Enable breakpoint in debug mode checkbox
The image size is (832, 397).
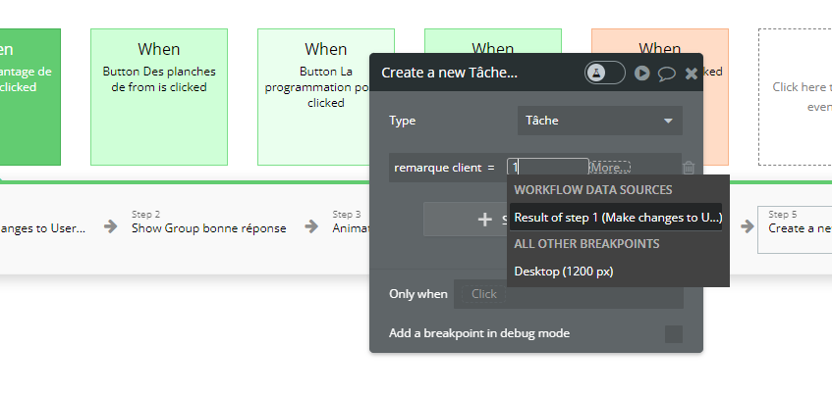[674, 333]
